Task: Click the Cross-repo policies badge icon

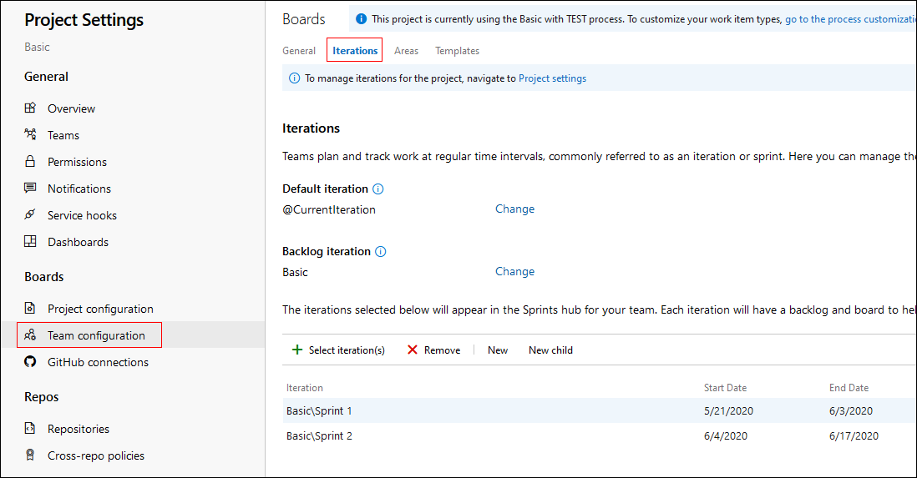Action: [30, 455]
